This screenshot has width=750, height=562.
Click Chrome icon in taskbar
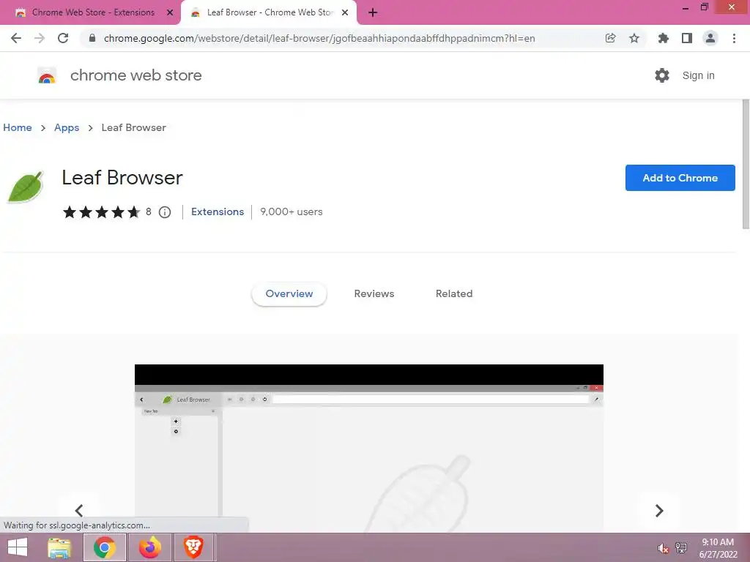(x=105, y=547)
